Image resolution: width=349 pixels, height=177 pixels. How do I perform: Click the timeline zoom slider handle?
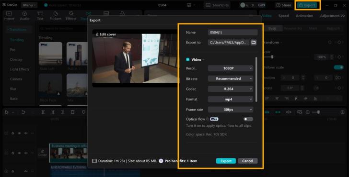tap(318, 112)
